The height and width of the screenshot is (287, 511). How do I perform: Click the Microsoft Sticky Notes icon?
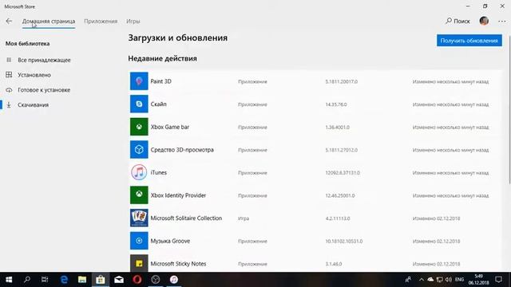click(x=139, y=263)
